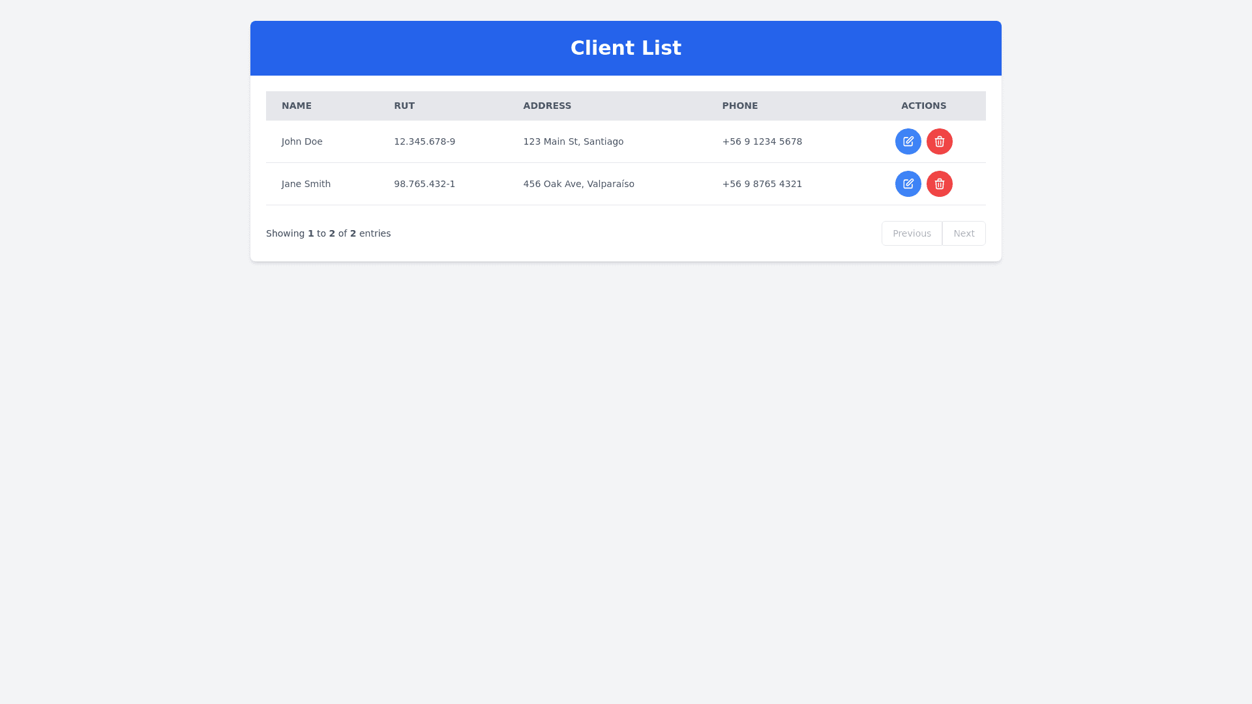
Task: Click the Name column header
Action: pos(297,106)
